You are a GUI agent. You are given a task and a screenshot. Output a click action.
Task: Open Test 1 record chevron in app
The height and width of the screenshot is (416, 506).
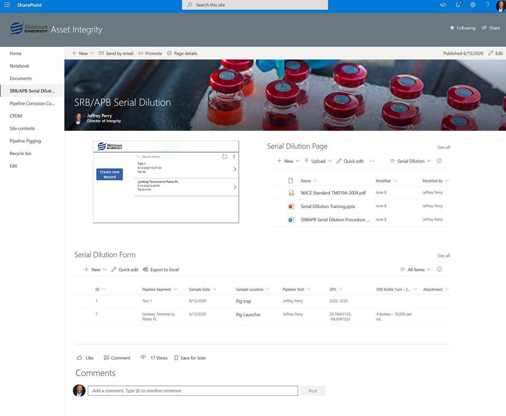pyautogui.click(x=235, y=169)
